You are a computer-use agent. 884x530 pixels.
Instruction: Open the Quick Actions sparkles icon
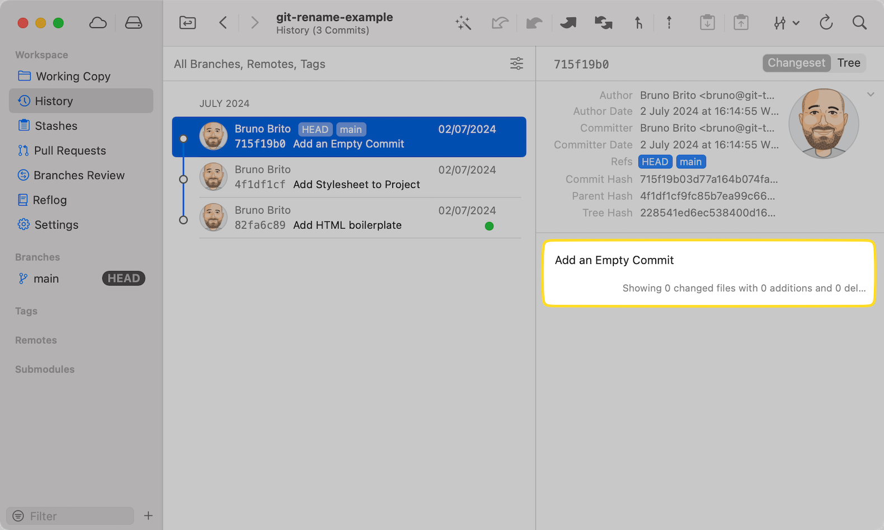(x=463, y=23)
